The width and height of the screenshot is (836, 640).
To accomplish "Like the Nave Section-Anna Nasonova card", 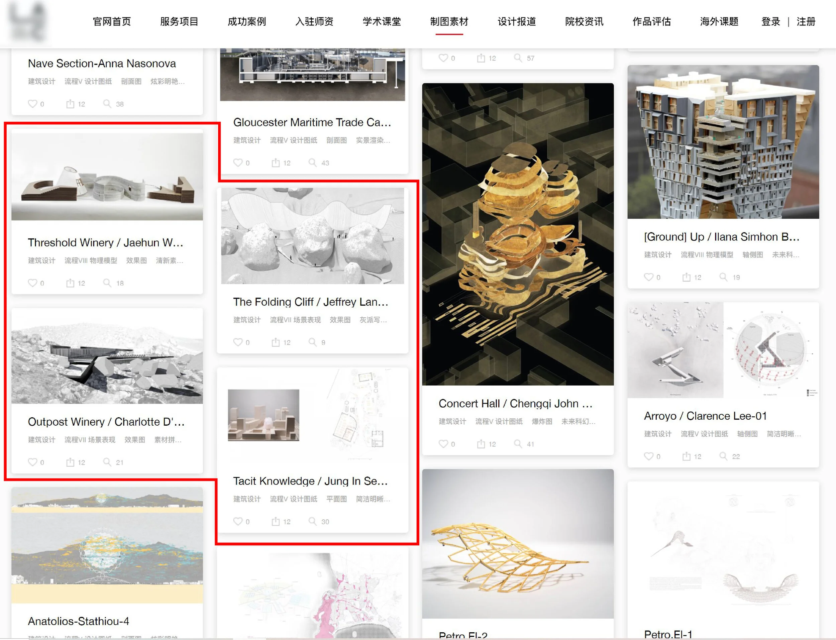I will coord(32,104).
